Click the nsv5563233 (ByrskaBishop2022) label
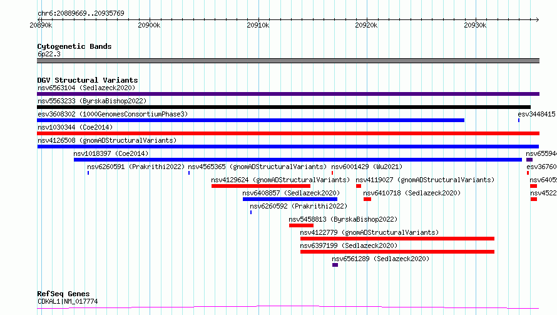 92,101
